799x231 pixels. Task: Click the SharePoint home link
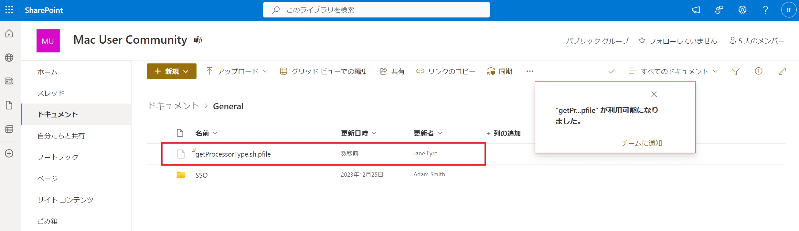[44, 10]
